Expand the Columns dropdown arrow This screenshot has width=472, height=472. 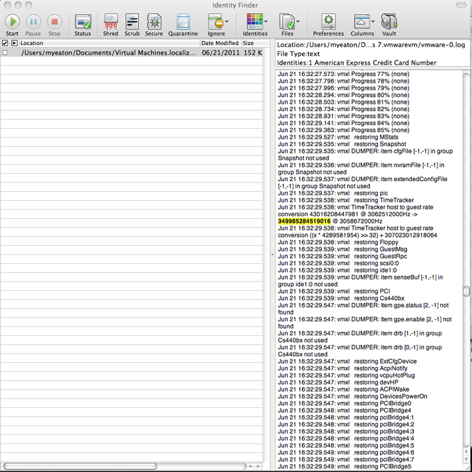coord(373,22)
